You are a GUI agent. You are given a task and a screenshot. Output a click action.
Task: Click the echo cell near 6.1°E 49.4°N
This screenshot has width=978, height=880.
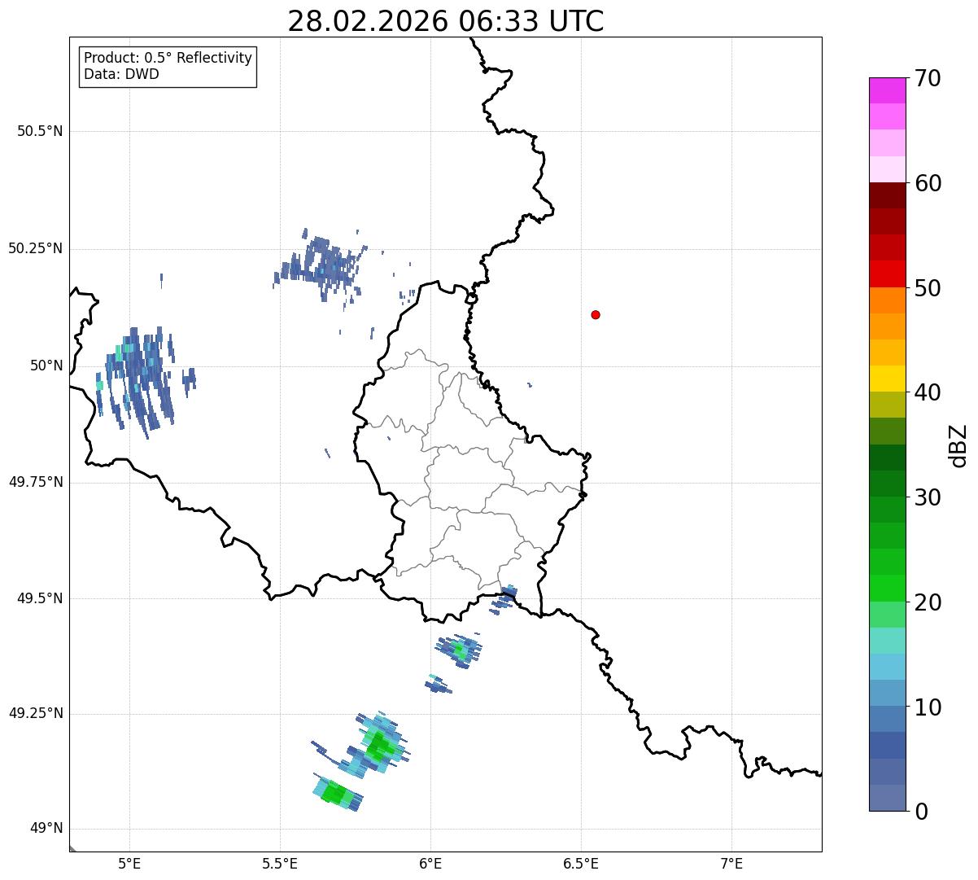click(459, 650)
